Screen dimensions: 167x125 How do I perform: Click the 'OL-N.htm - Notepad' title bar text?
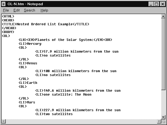[x=25, y=4]
